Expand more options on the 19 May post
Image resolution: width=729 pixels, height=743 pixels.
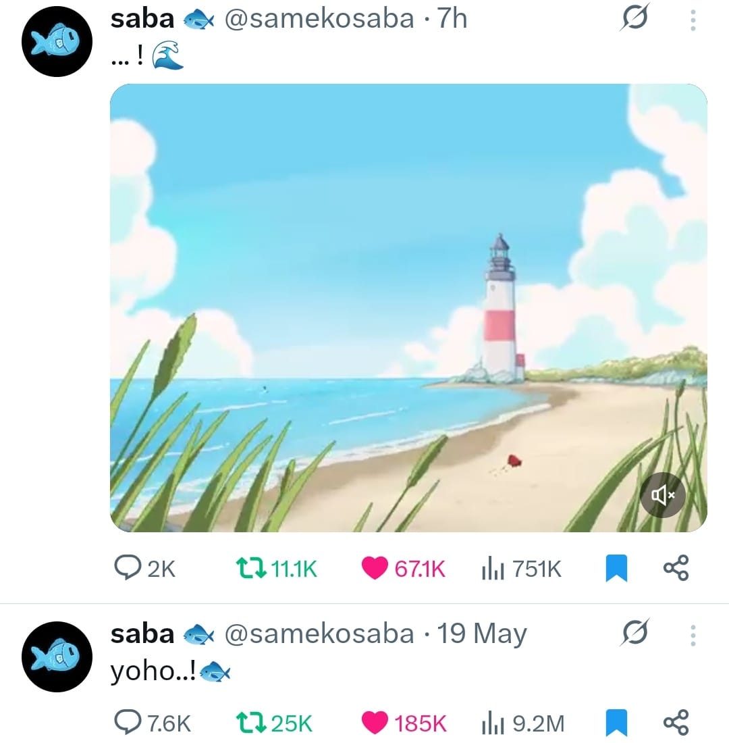pos(693,635)
